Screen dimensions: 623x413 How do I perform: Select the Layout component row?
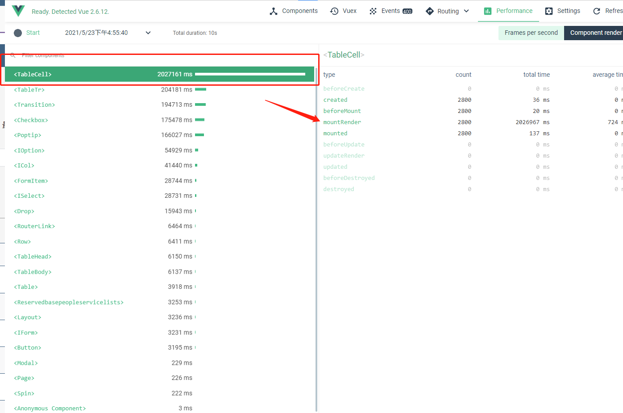(159, 317)
